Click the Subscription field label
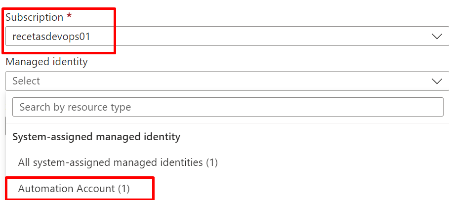Viewport: 449px width, 200px height. click(x=35, y=17)
